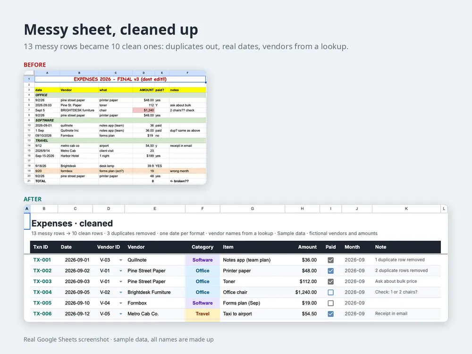
Task: Open the V-04 dropdown arrow in TX-005
Action: (x=121, y=303)
